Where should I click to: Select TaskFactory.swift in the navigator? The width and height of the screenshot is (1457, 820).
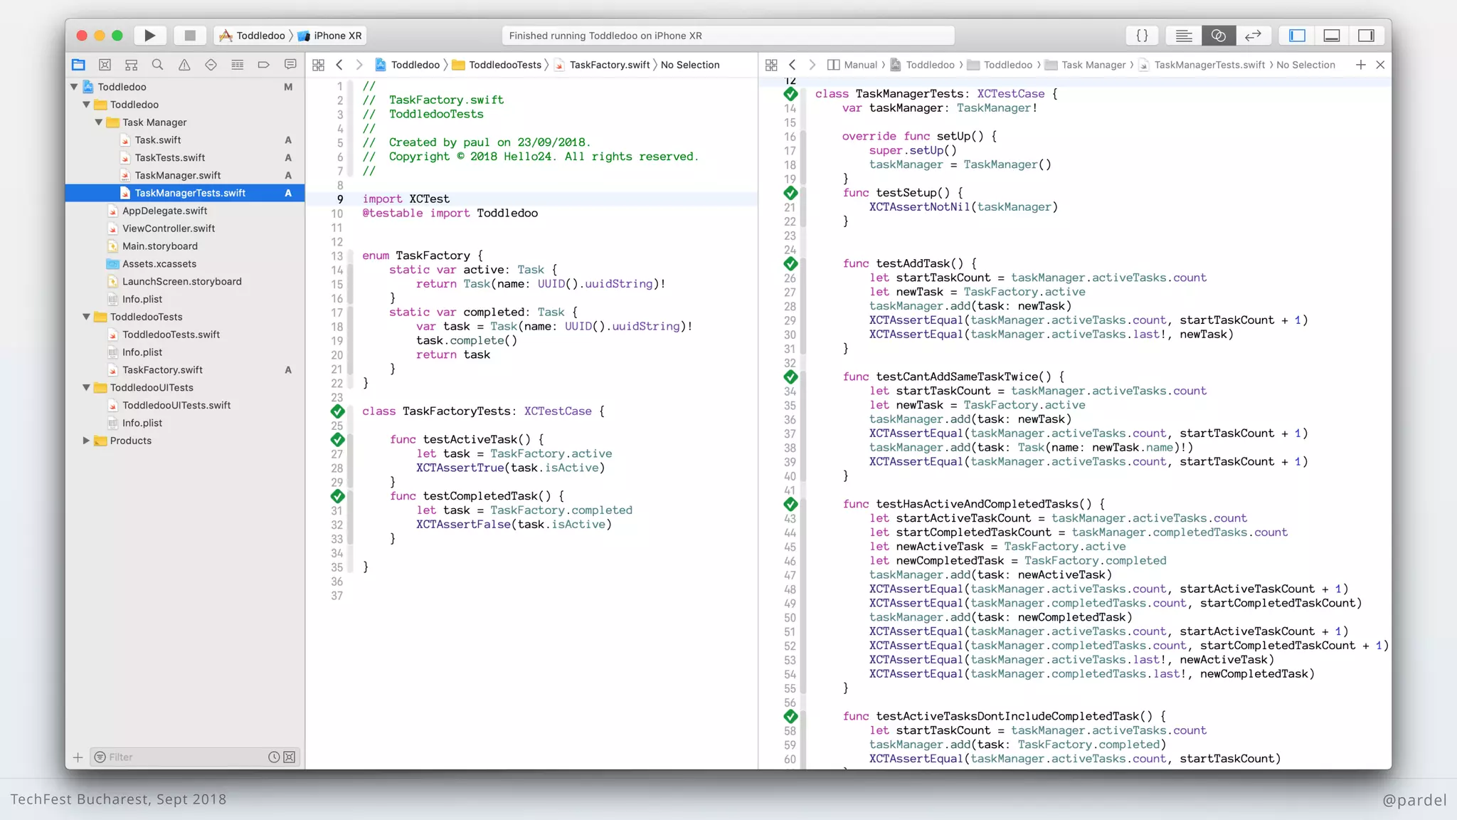(162, 370)
